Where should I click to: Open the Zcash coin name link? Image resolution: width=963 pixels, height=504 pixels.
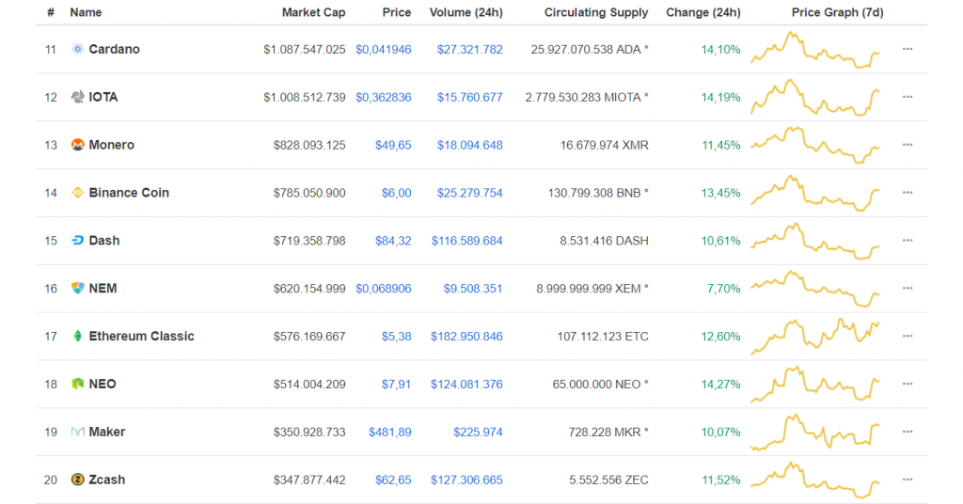107,480
